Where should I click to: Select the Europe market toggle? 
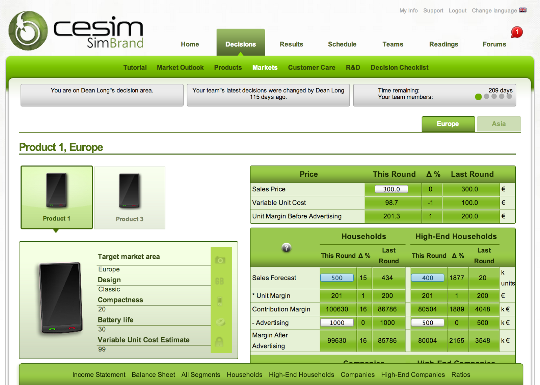point(448,124)
